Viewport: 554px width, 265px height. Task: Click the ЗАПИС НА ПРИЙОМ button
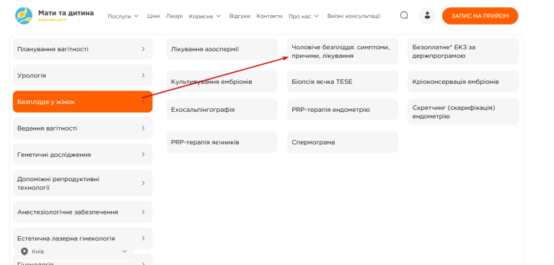[x=480, y=16]
